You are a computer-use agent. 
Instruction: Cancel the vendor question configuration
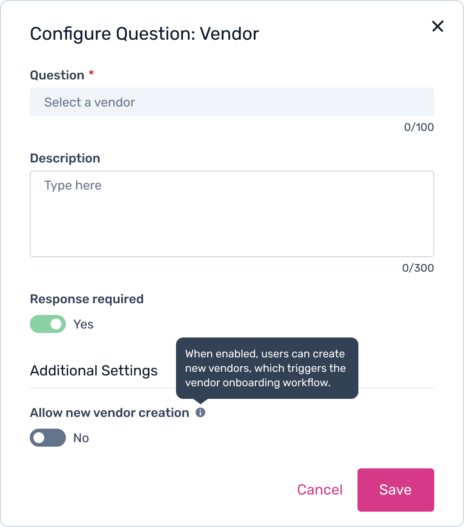pos(320,490)
